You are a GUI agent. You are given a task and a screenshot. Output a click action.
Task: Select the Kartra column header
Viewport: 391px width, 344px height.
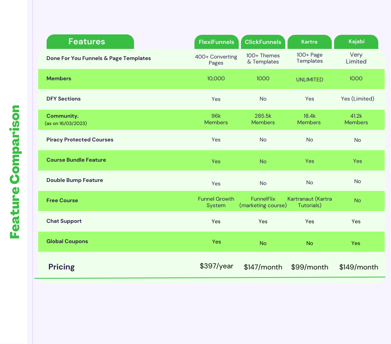tap(309, 42)
